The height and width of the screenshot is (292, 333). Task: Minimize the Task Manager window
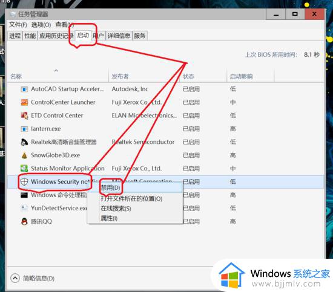[276, 15]
